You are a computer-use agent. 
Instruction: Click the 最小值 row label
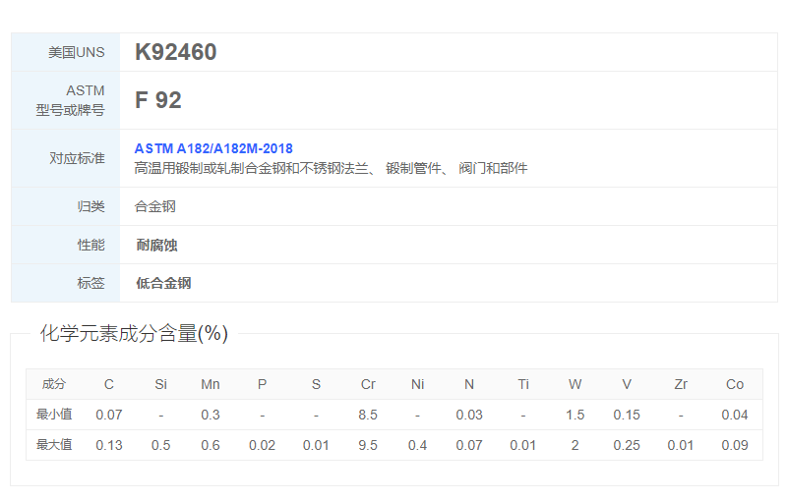54,415
